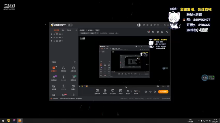Open the mode pill beside app logo
This screenshot has width=220, height=123.
(x=70, y=25)
